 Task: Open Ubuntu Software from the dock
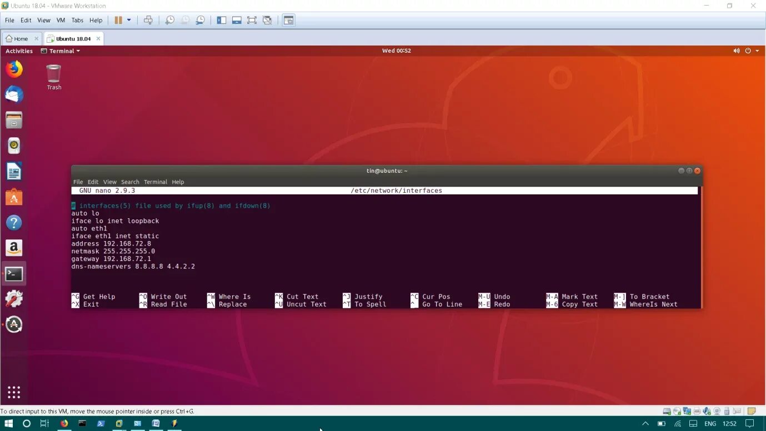point(14,197)
